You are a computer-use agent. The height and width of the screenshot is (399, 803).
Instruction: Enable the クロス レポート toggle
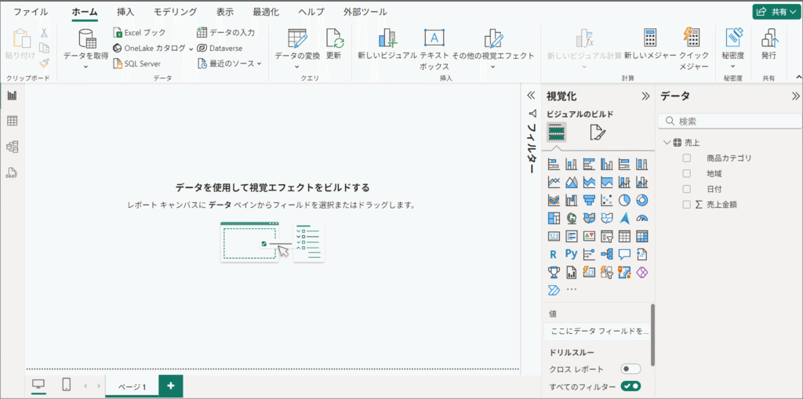coord(630,369)
